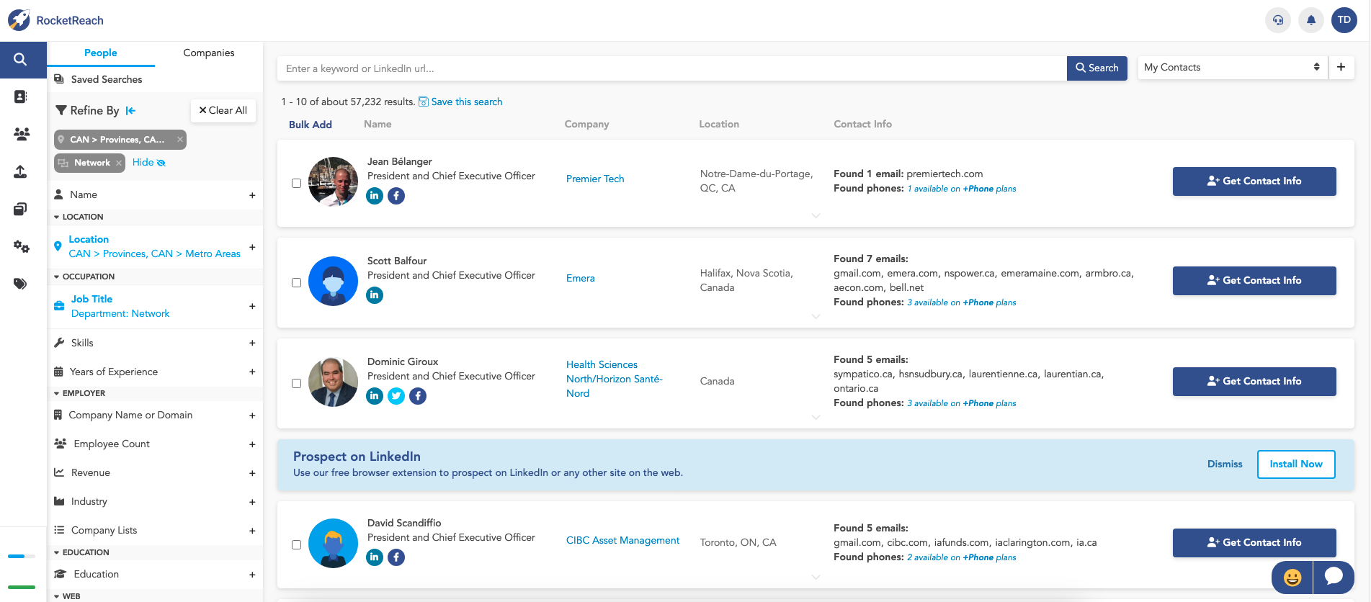Image resolution: width=1371 pixels, height=602 pixels.
Task: Expand the Location filter plus
Action: point(252,247)
